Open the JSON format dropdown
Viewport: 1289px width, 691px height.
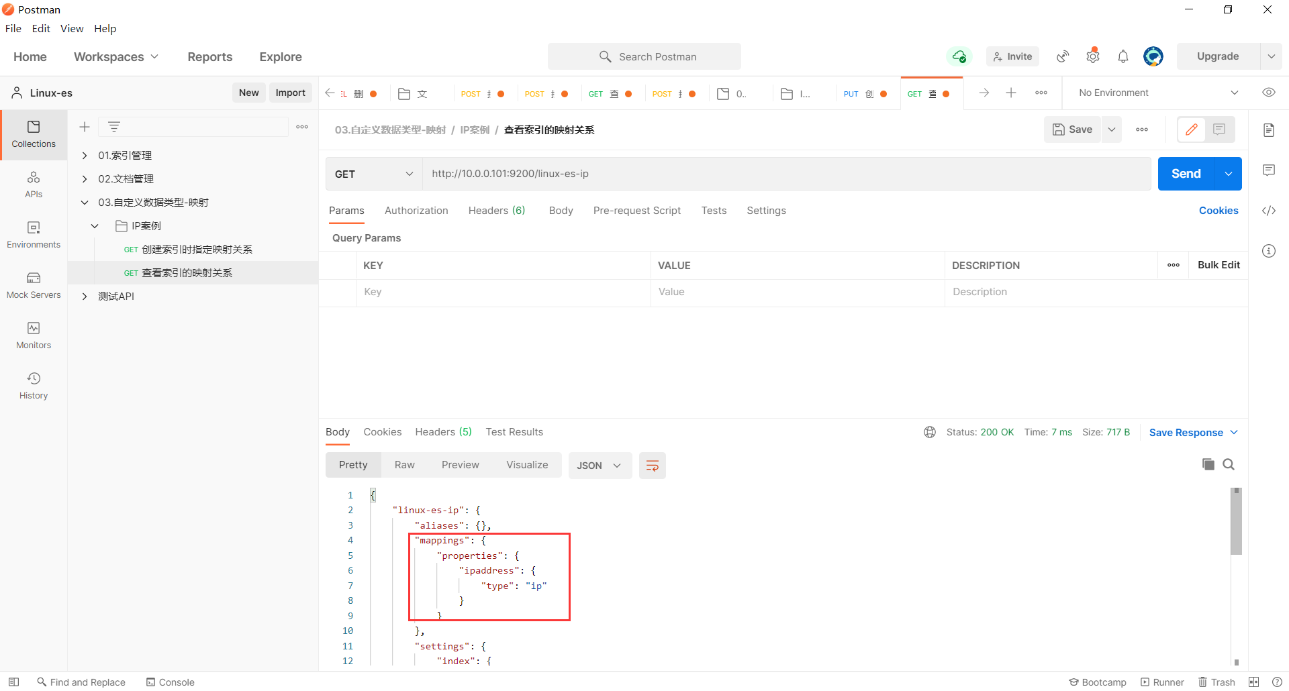click(x=600, y=466)
